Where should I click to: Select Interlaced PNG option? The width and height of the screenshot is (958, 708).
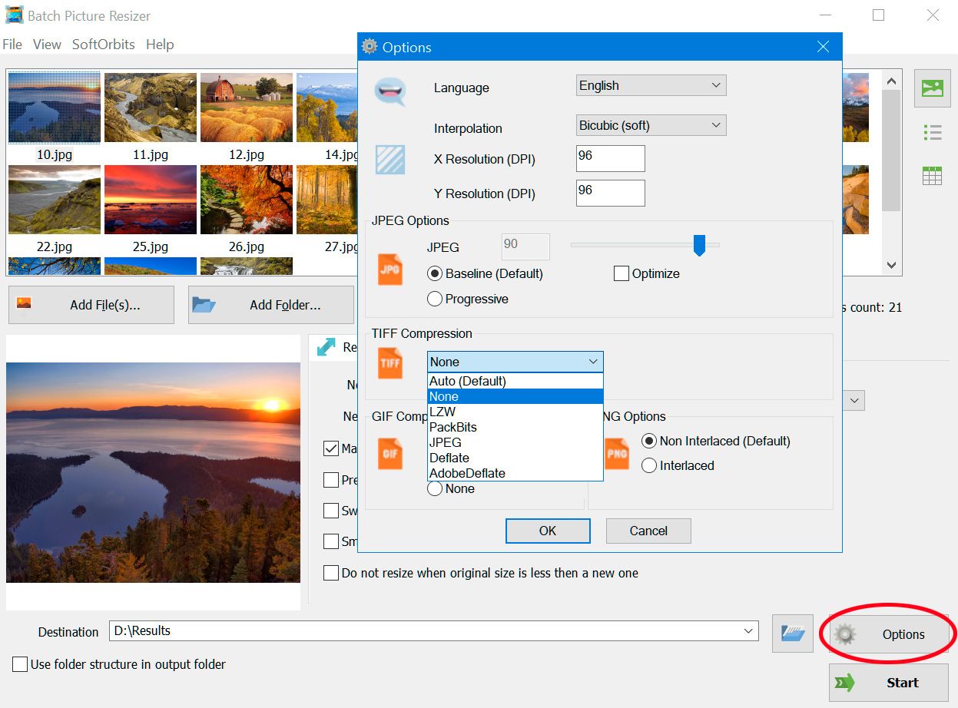coord(649,465)
